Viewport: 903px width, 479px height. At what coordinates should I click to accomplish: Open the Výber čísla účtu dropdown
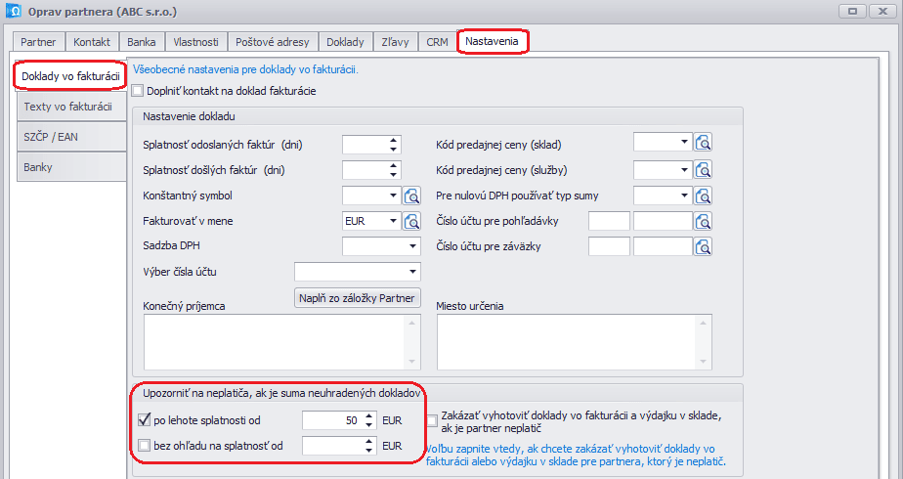(412, 272)
